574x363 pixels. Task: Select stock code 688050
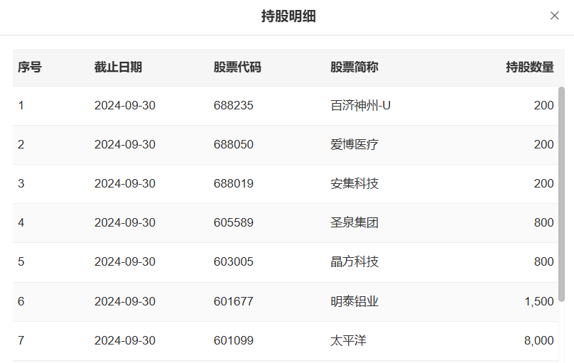(x=234, y=144)
